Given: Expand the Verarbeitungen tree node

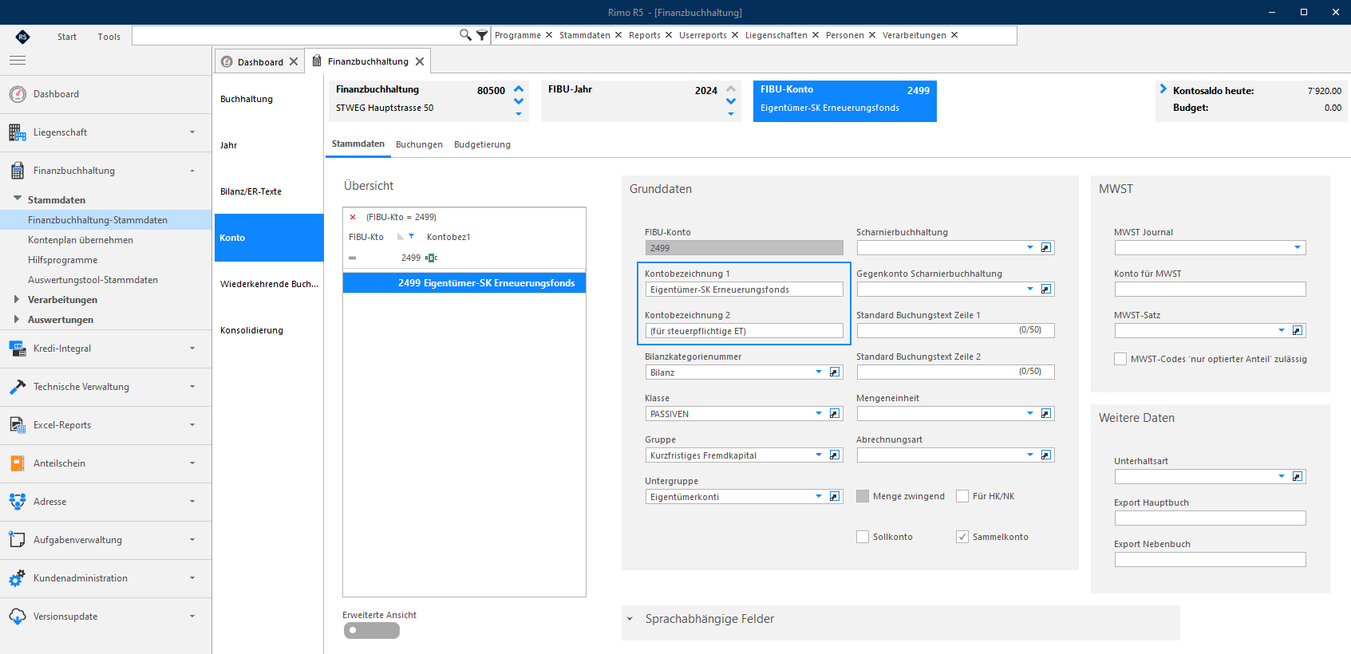Looking at the screenshot, I should click(x=17, y=299).
